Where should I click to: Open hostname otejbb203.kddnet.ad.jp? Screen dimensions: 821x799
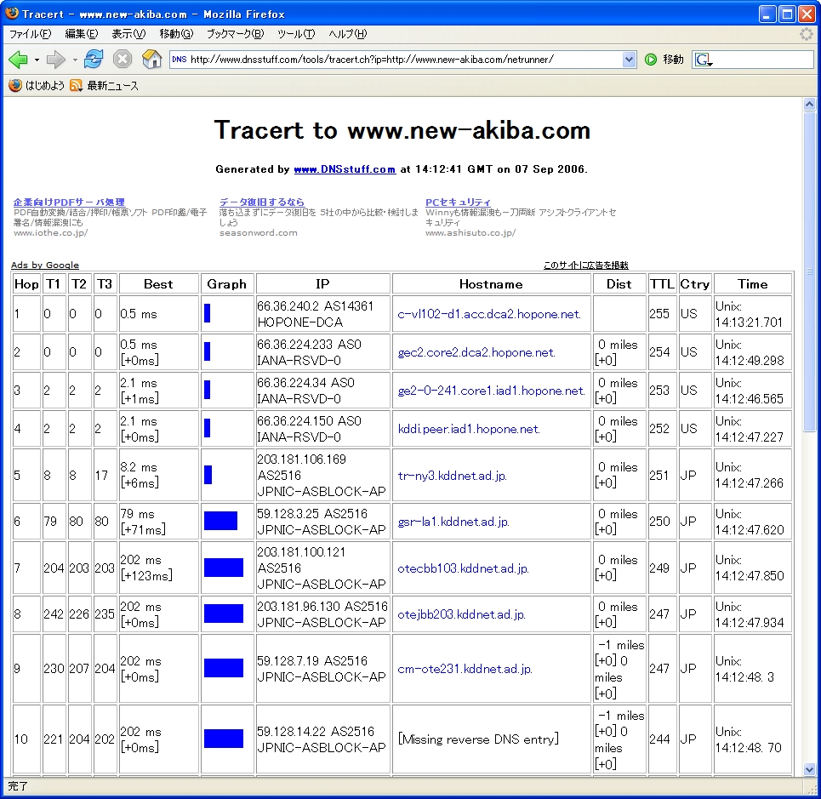tap(461, 614)
